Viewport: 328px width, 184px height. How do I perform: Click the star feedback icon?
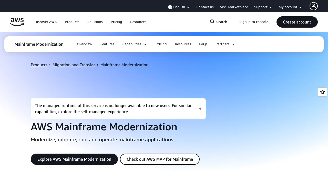coord(322,92)
